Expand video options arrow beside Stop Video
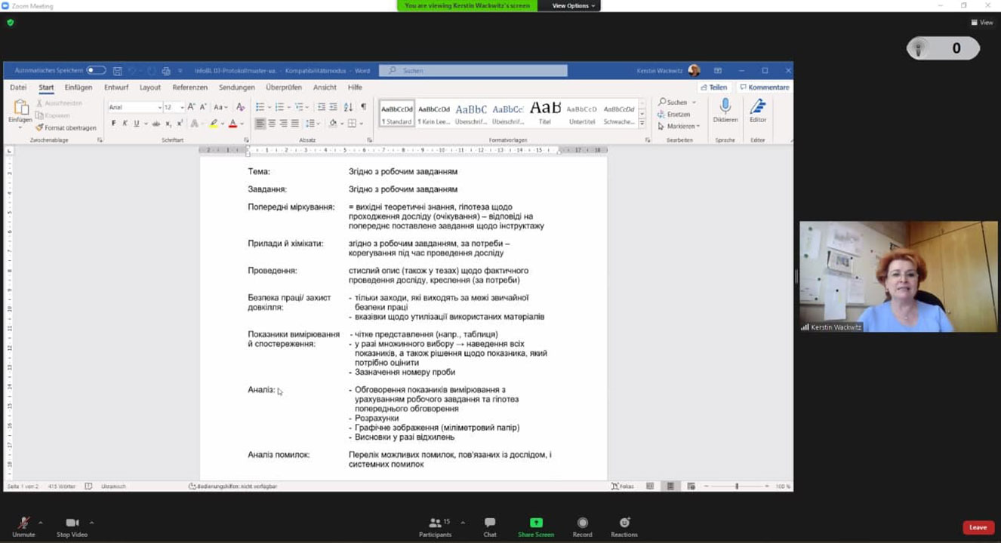Viewport: 1001px width, 543px height. tap(91, 522)
